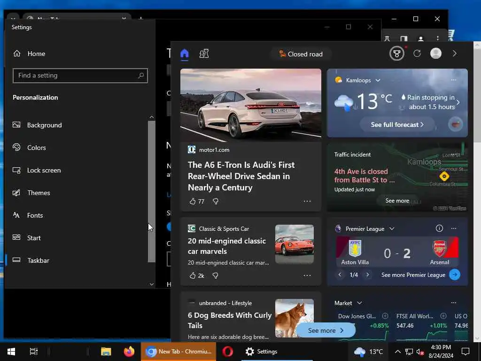
Task: Open Premier League card more options
Action: coord(454,228)
